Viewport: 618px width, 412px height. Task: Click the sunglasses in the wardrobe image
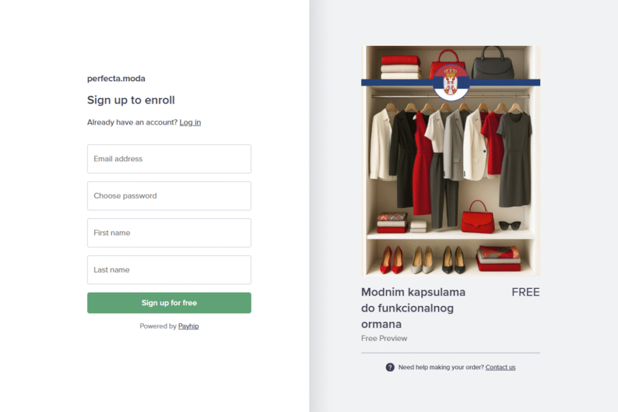point(509,225)
